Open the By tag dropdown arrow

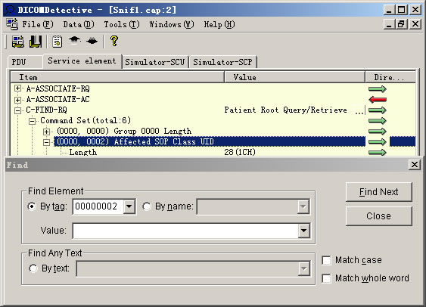click(x=129, y=206)
